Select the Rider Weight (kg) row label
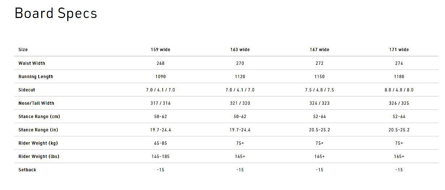 pos(38,143)
